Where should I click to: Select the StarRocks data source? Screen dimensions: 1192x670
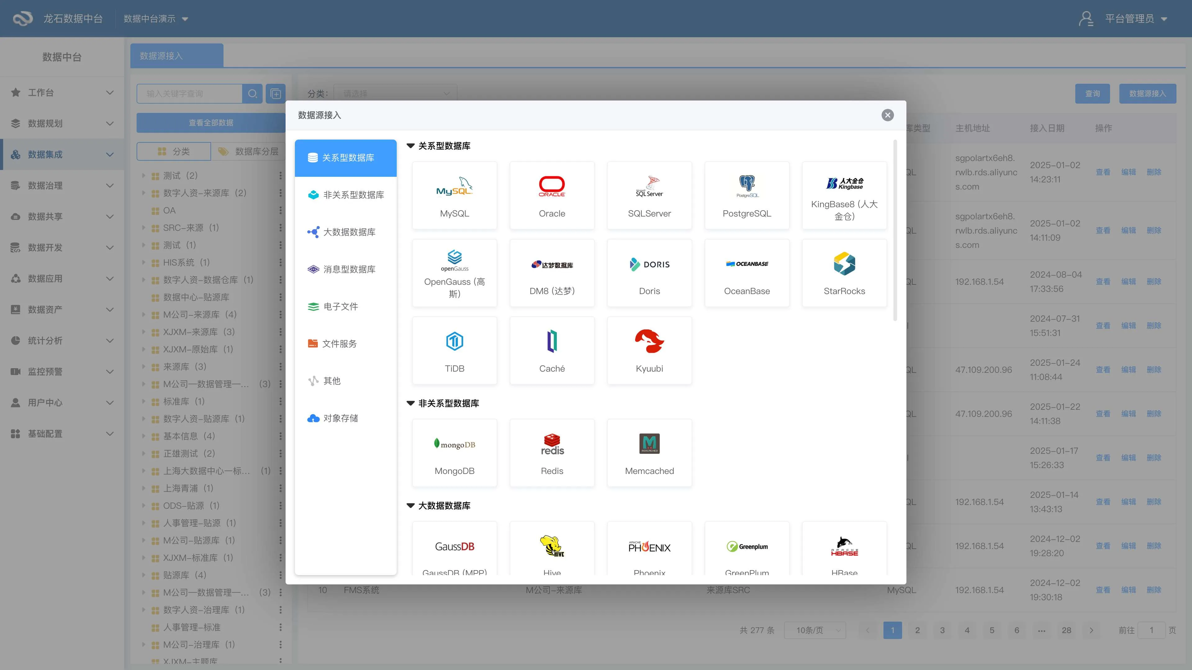click(x=844, y=273)
